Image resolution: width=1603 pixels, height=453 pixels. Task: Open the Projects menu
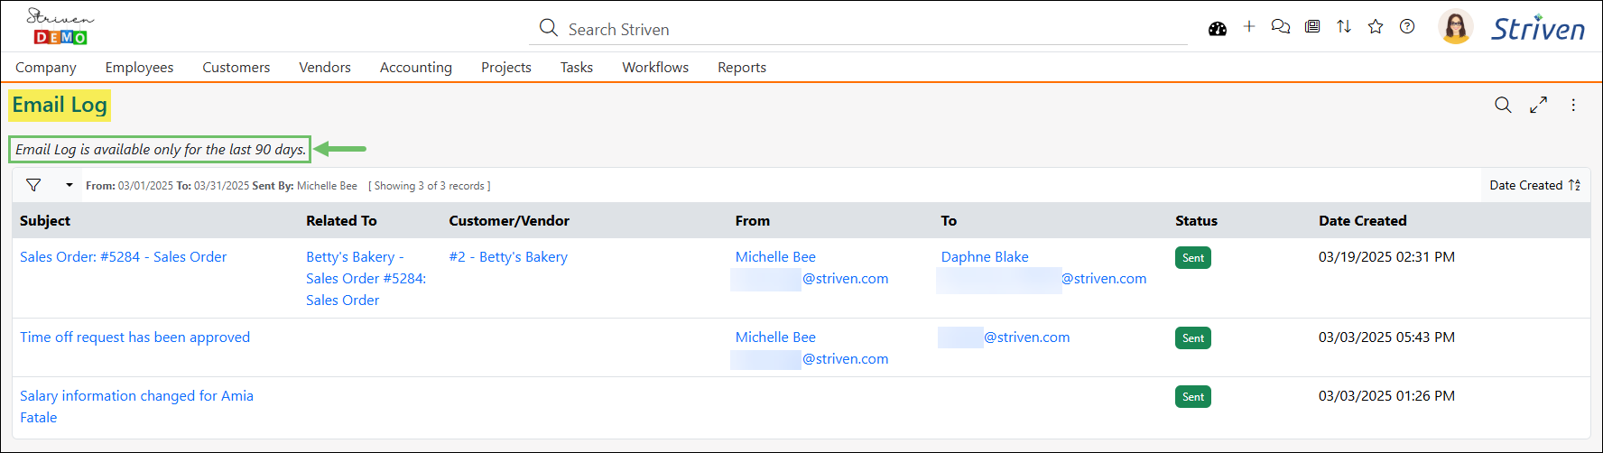pos(506,67)
